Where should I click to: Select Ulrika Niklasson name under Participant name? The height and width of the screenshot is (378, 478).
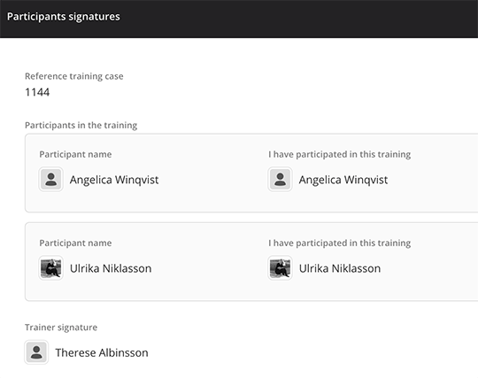(x=111, y=268)
